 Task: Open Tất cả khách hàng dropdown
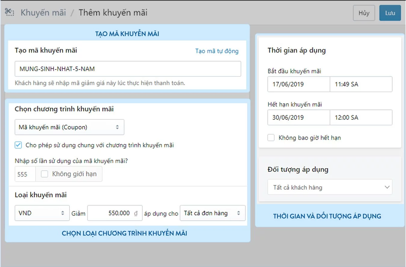tap(330, 187)
